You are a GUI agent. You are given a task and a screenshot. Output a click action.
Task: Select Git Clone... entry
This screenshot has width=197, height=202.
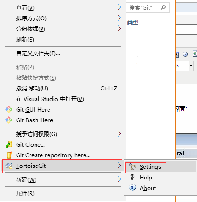click(63, 145)
